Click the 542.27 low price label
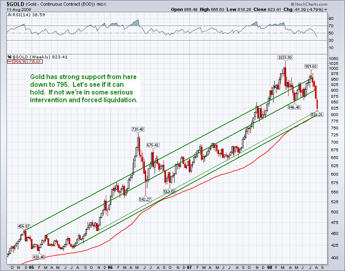The width and height of the screenshot is (345, 271). click(145, 199)
